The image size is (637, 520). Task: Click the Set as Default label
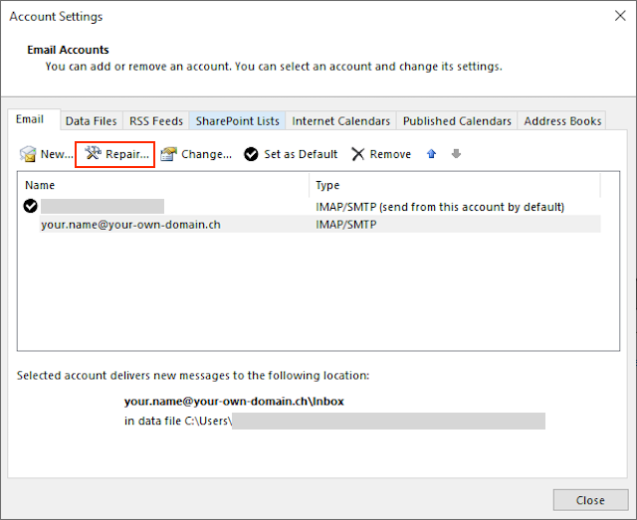[x=301, y=154]
